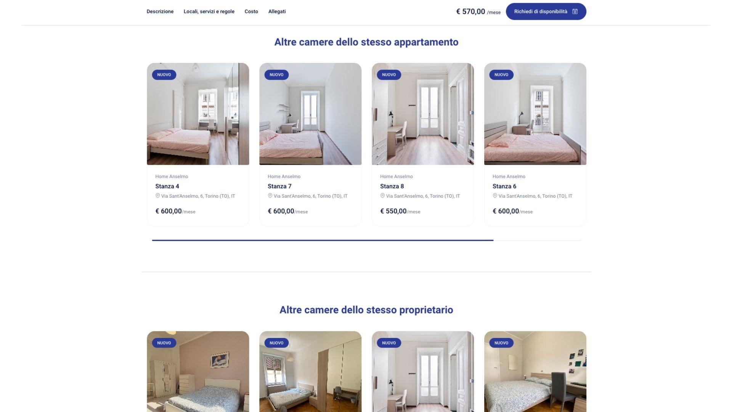This screenshot has height=412, width=732.
Task: Go to Locali, servizi e regole tab
Action: coord(209,11)
